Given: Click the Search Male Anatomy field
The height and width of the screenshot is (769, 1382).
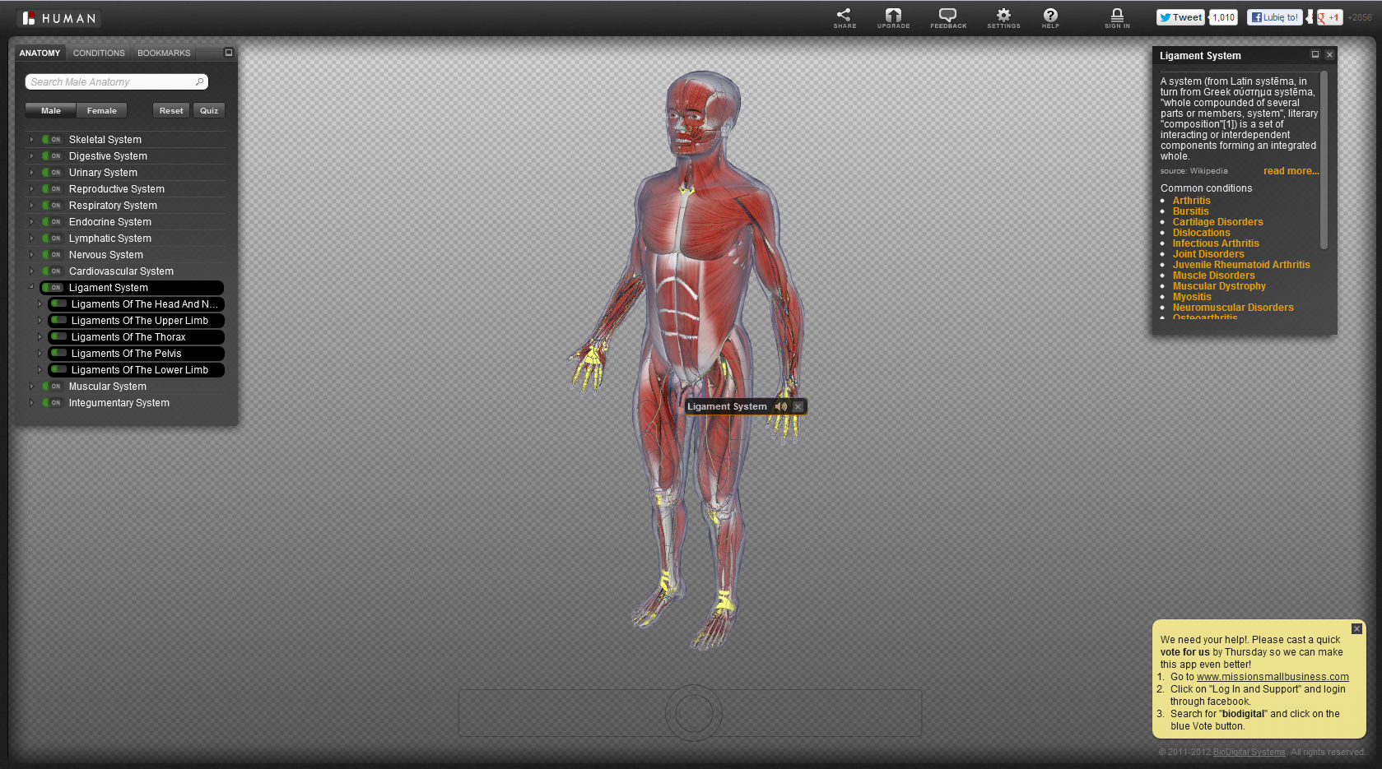Looking at the screenshot, I should pyautogui.click(x=111, y=82).
